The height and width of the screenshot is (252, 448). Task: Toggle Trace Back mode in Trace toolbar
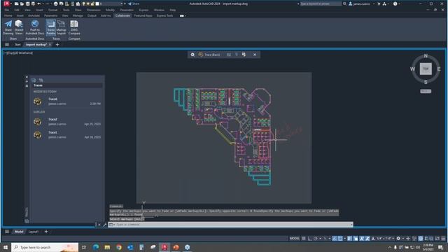tap(209, 55)
